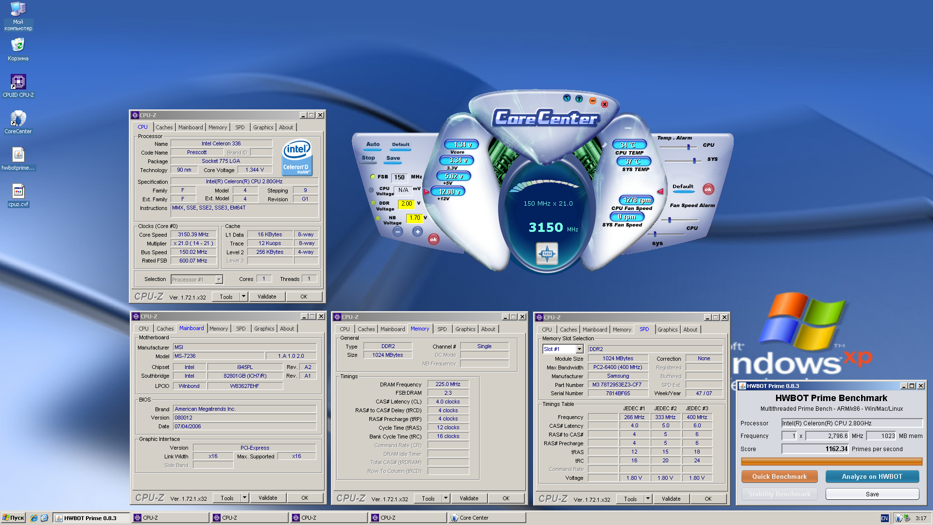Click the MSI logo button in CoreCenter
933x525 pixels.
(547, 253)
